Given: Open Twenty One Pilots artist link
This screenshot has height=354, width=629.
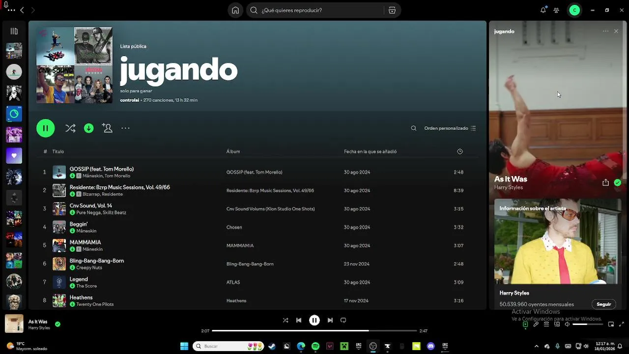Looking at the screenshot, I should tap(95, 304).
